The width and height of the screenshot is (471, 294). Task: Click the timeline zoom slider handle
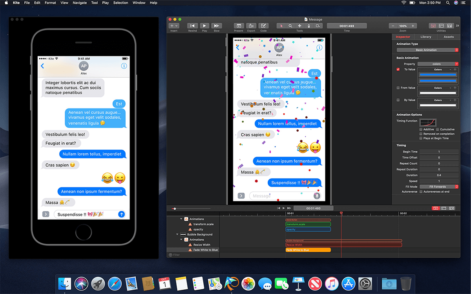pos(174,209)
